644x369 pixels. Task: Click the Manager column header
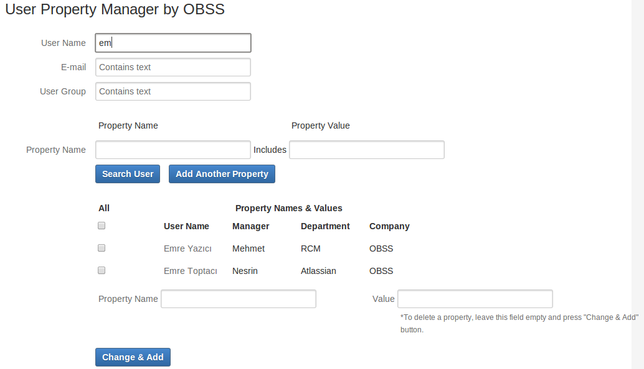(250, 226)
